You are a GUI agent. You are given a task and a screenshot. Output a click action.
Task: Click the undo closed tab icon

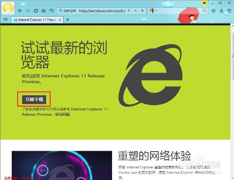[51, 11]
